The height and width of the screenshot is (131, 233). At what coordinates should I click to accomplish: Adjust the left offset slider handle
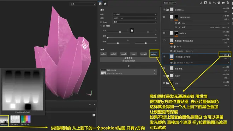[x=118, y=43]
